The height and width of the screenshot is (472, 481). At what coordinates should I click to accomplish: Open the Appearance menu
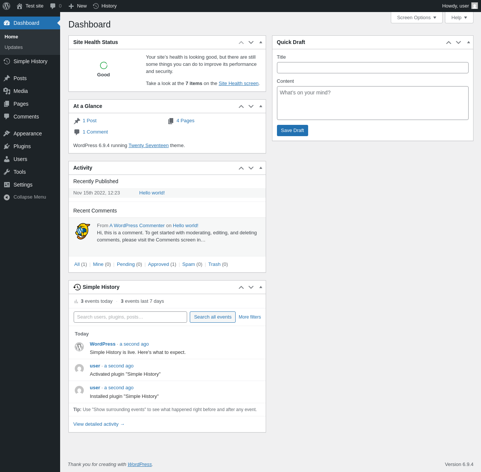click(30, 134)
